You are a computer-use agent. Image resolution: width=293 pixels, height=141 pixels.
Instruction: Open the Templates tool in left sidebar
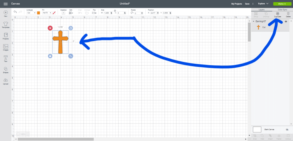(5, 25)
